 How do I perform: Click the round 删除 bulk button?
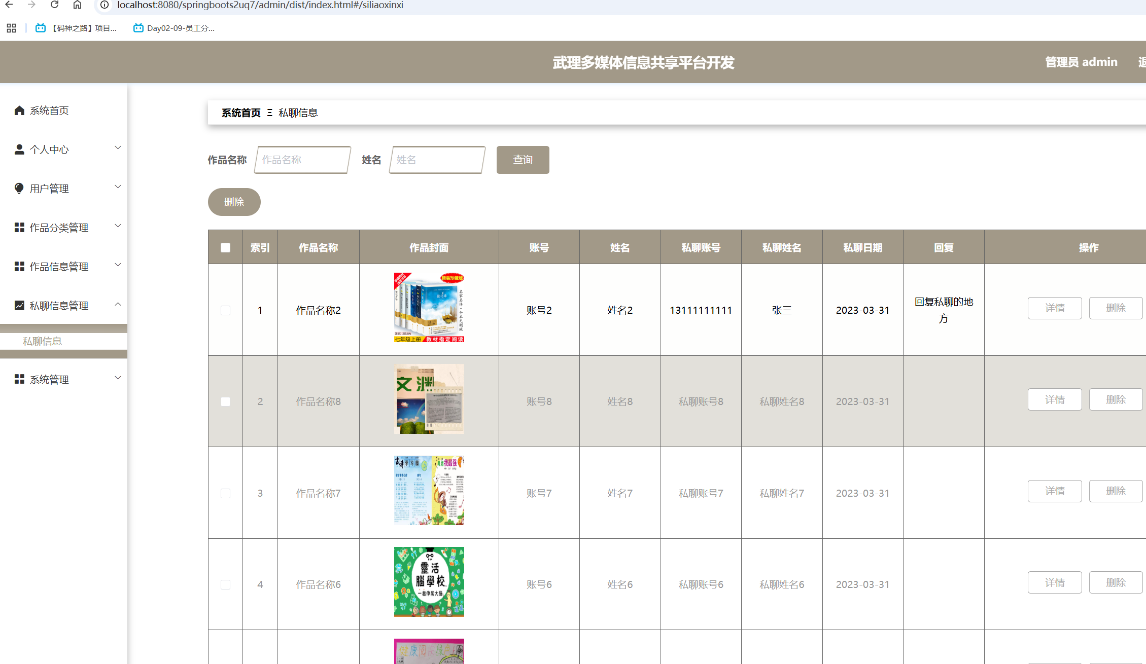[234, 202]
